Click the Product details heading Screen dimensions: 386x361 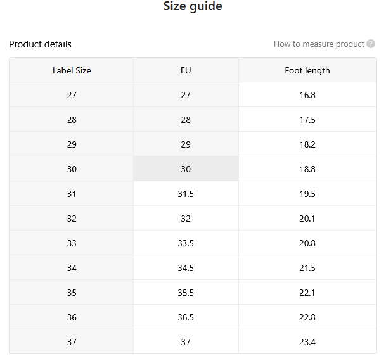tap(40, 44)
